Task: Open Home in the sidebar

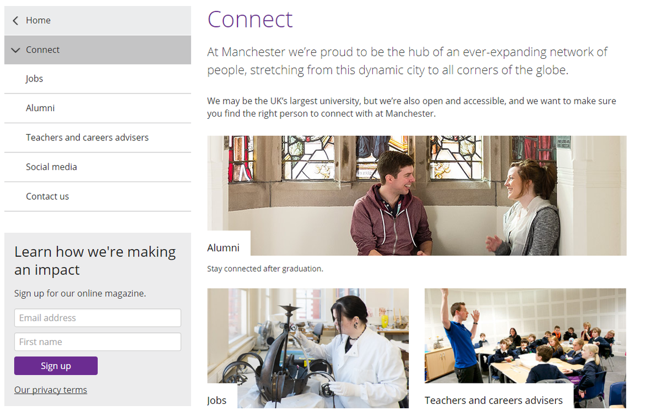Action: coord(38,20)
